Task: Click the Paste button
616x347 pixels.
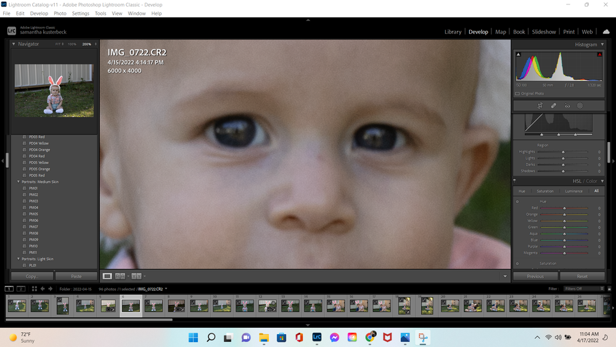Action: 76,276
